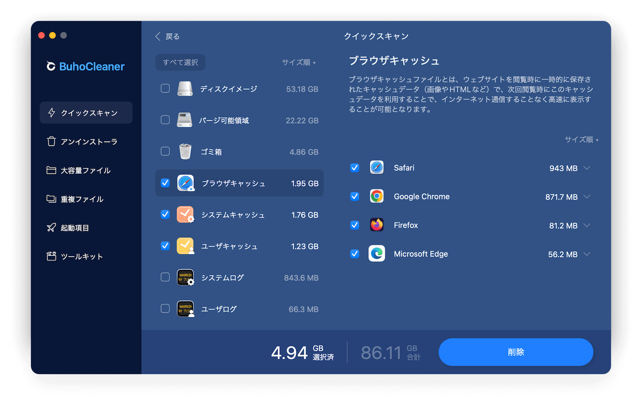Click the red window close button
The width and height of the screenshot is (642, 415).
41,35
